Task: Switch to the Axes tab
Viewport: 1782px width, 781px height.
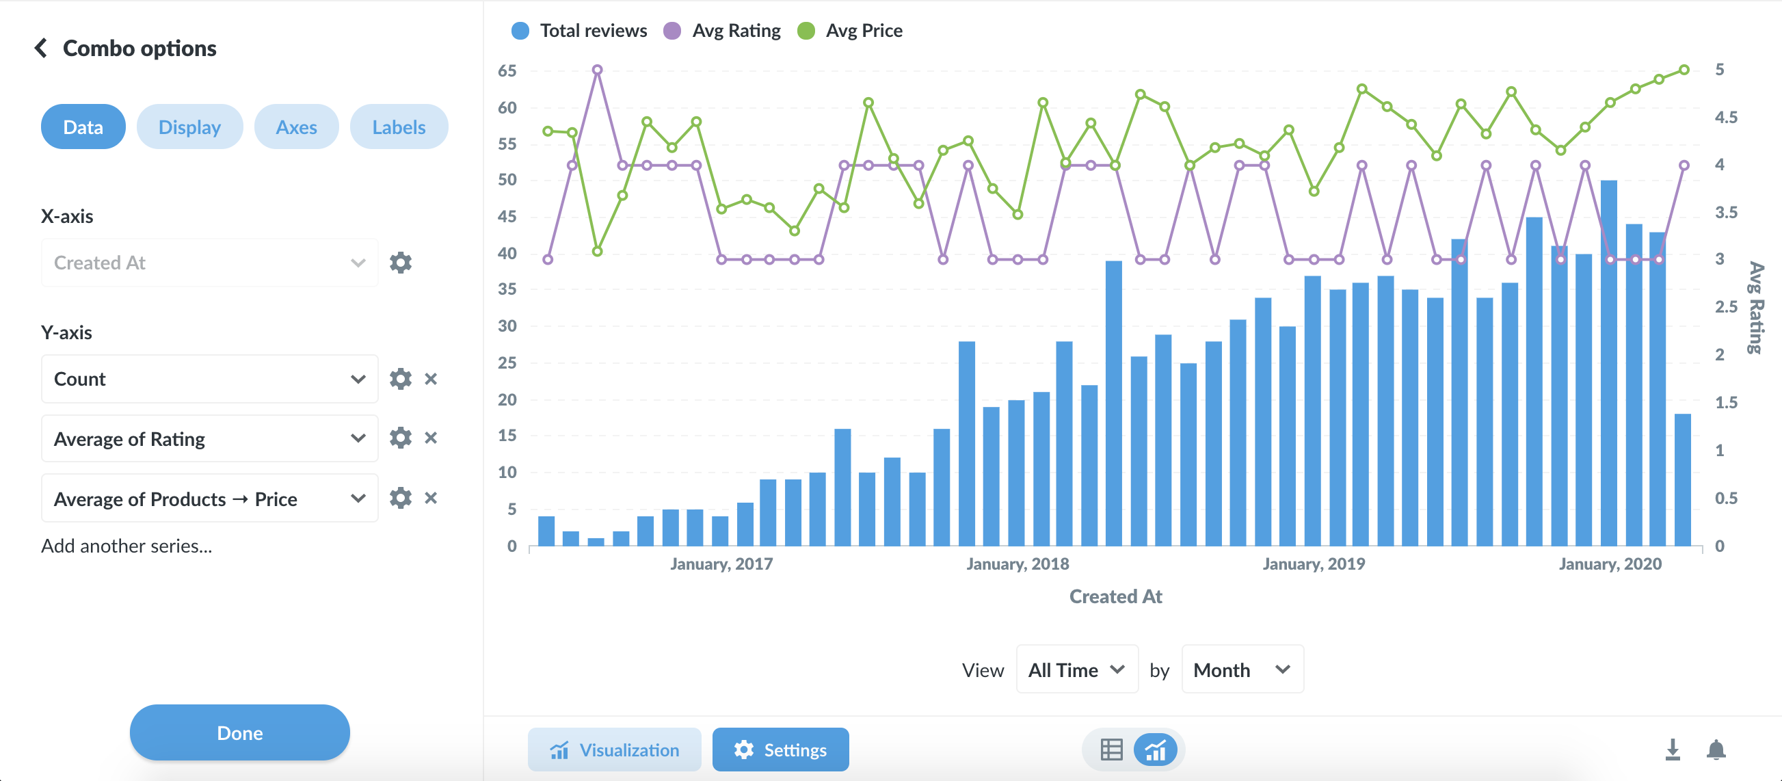Action: pos(296,127)
